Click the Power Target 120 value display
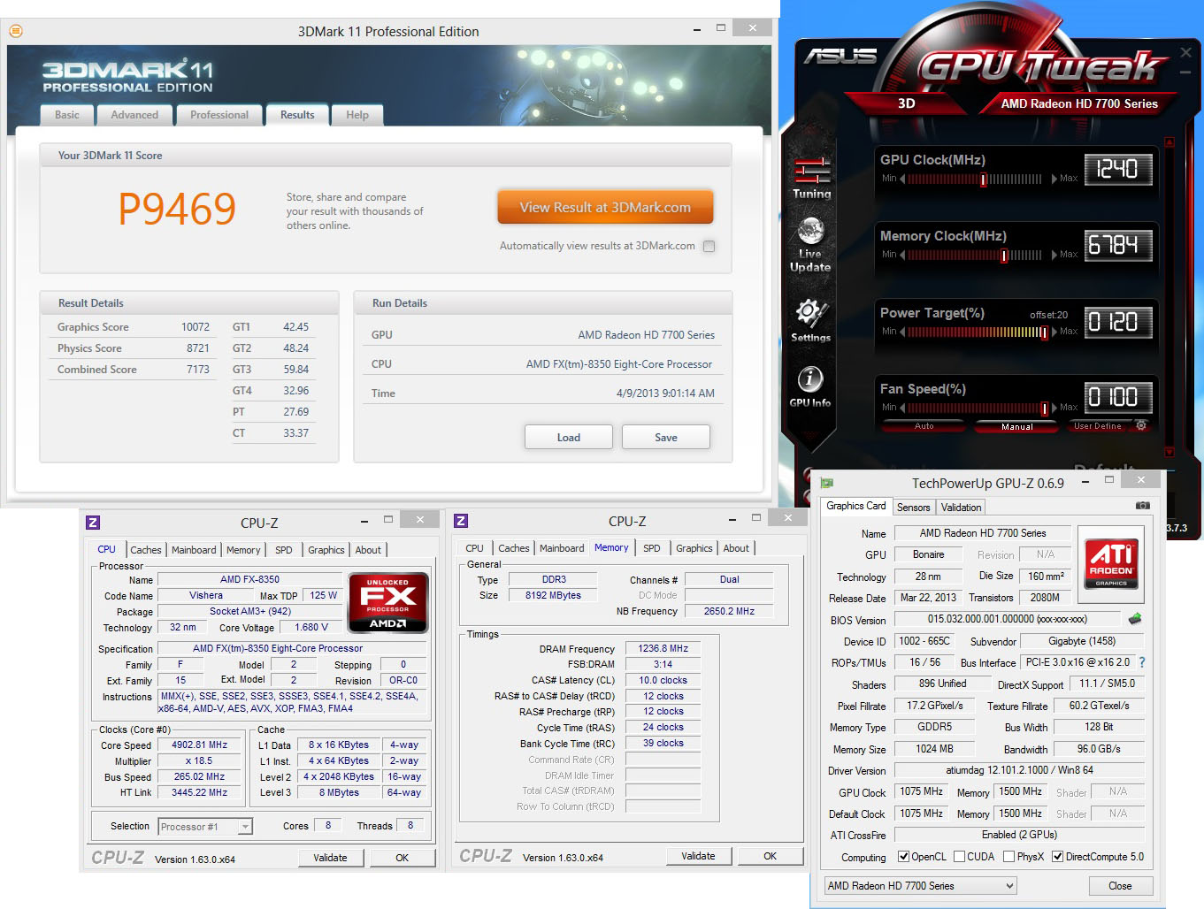Screen dimensions: 1204x909 1118,322
